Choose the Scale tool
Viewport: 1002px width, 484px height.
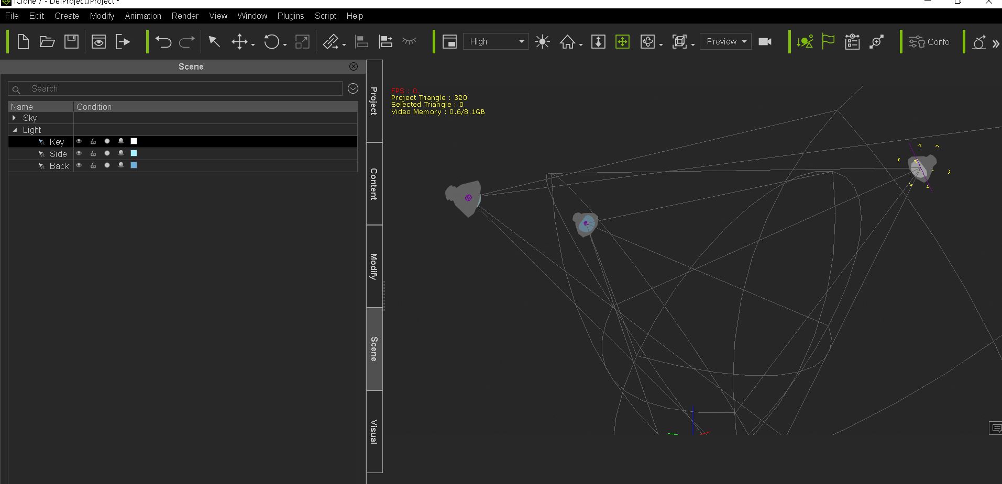(302, 42)
